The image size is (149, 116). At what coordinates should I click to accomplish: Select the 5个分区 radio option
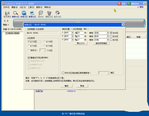29,46
